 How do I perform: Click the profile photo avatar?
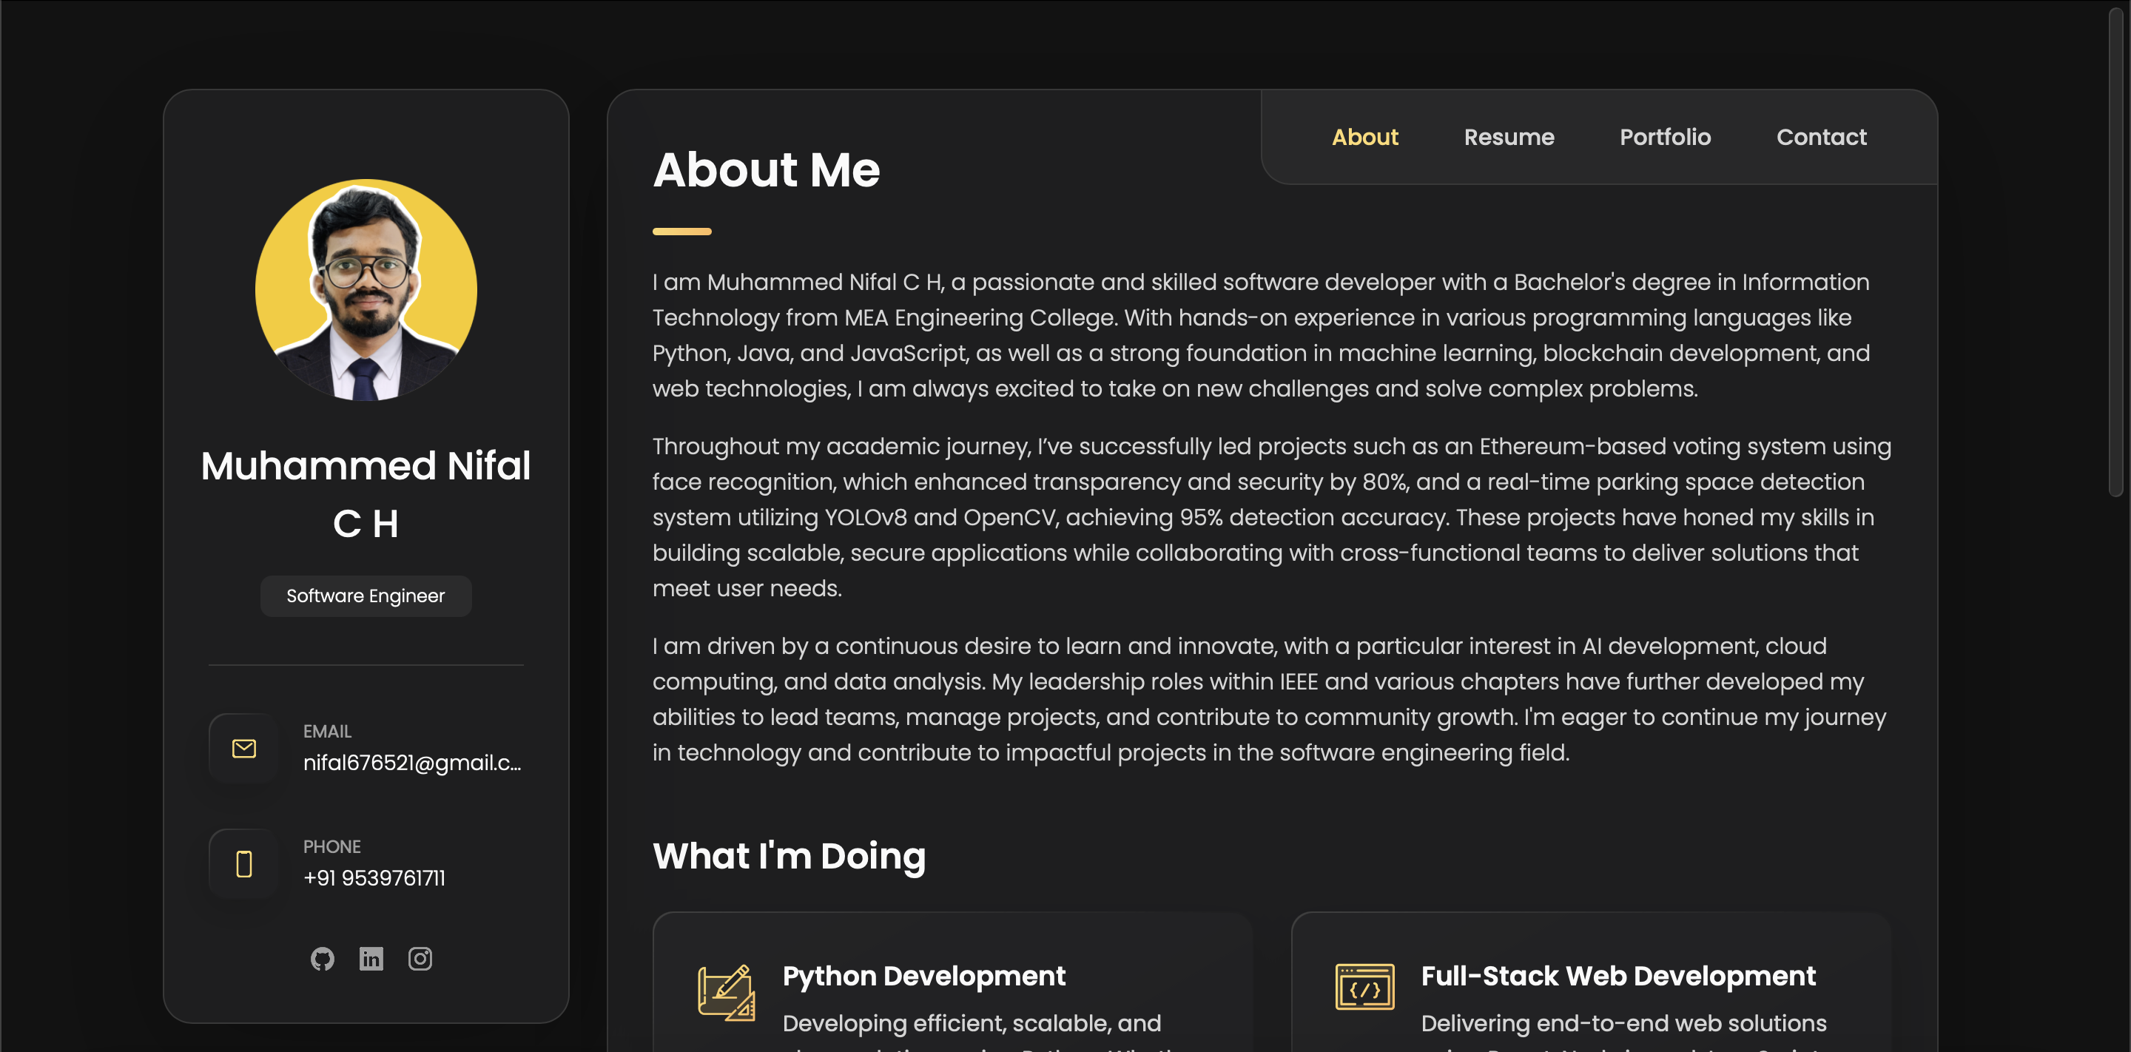pos(366,289)
